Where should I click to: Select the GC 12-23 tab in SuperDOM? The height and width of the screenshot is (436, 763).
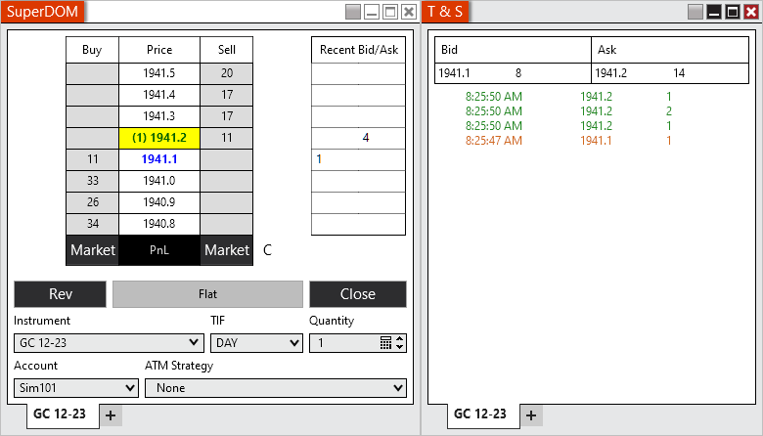[x=59, y=414]
